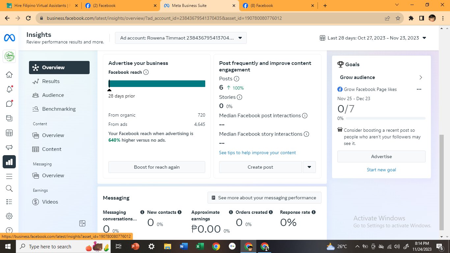Click the Grow Facebook Page likes progress bar
The image size is (450, 253).
point(385,118)
